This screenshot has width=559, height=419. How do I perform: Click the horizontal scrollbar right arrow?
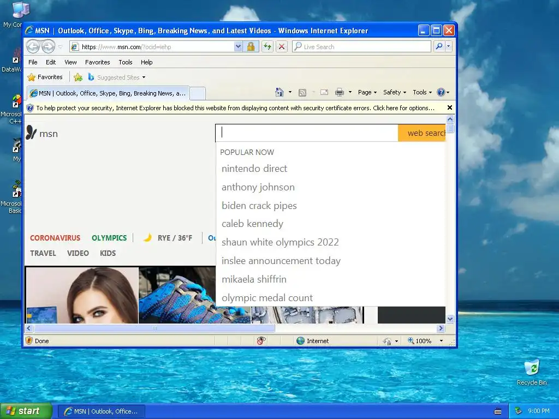[x=441, y=328]
